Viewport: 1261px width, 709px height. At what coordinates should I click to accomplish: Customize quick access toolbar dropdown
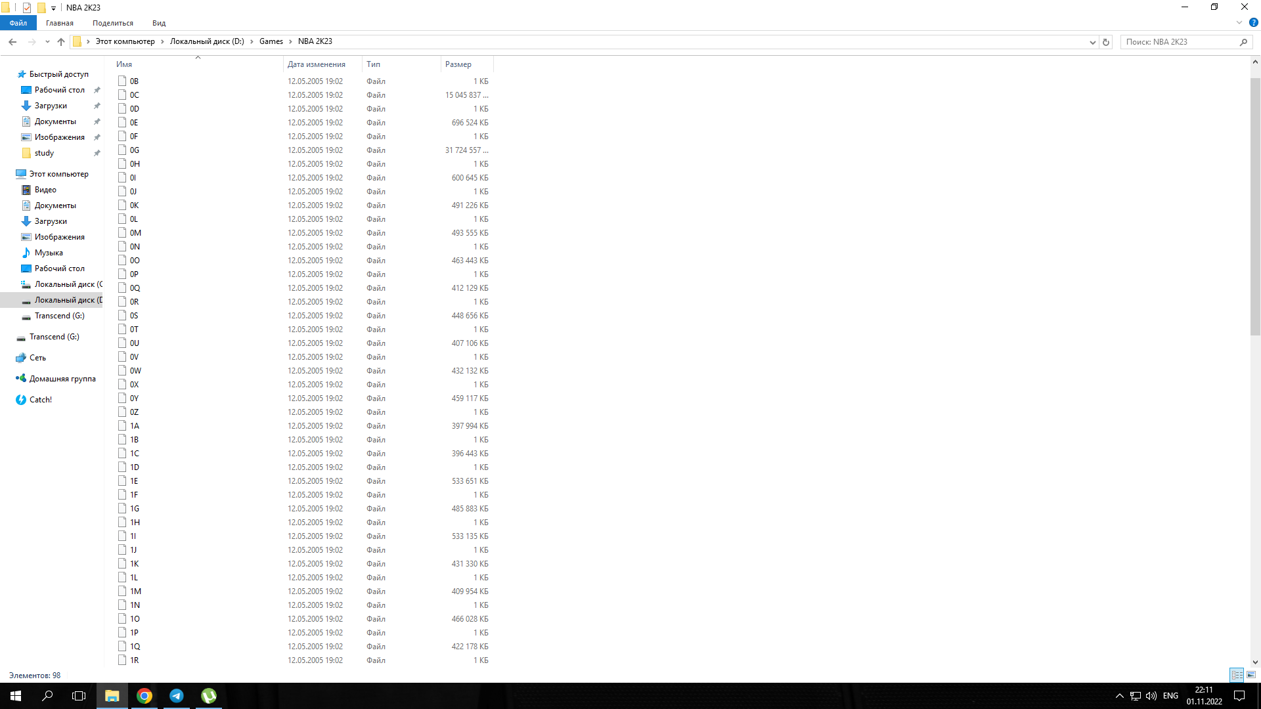tap(53, 9)
